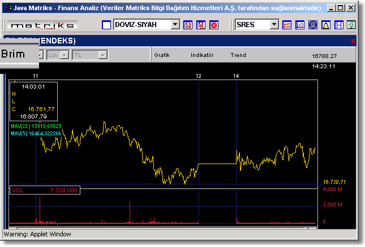365x247 pixels.
Task: Click the red X delete template icon
Action: [214, 25]
